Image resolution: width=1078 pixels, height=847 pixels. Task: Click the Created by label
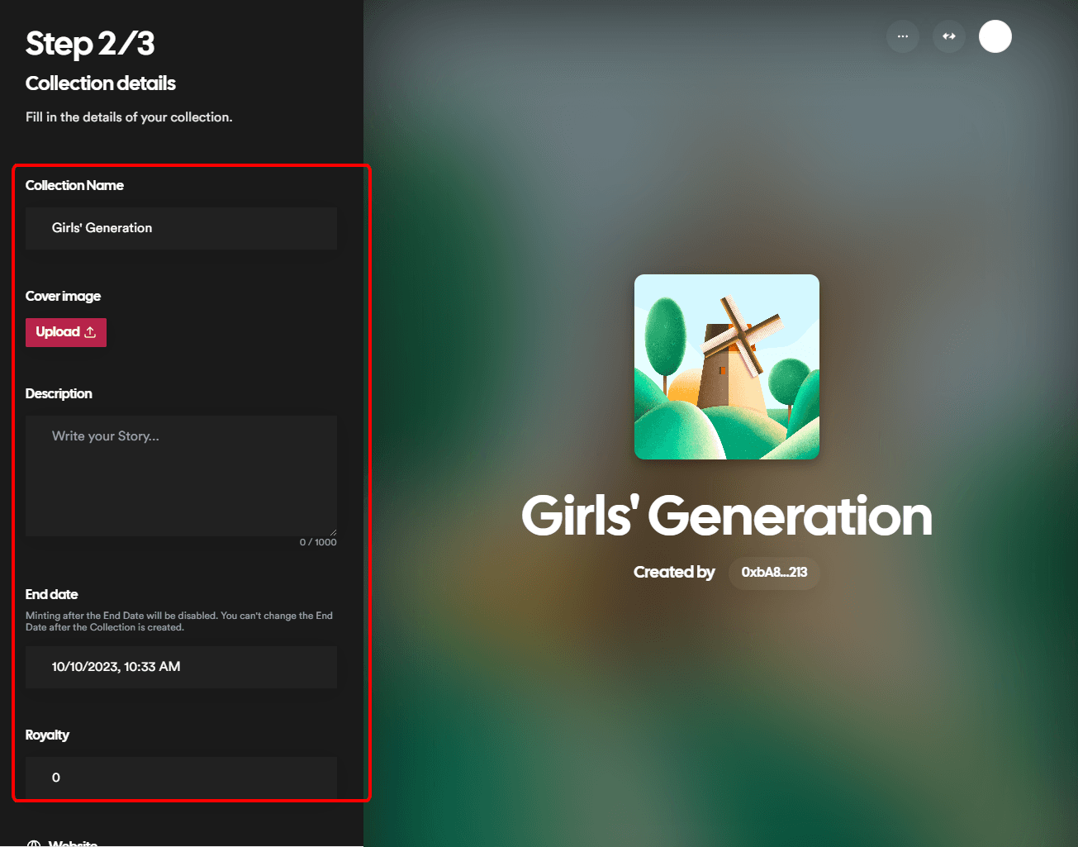[674, 572]
